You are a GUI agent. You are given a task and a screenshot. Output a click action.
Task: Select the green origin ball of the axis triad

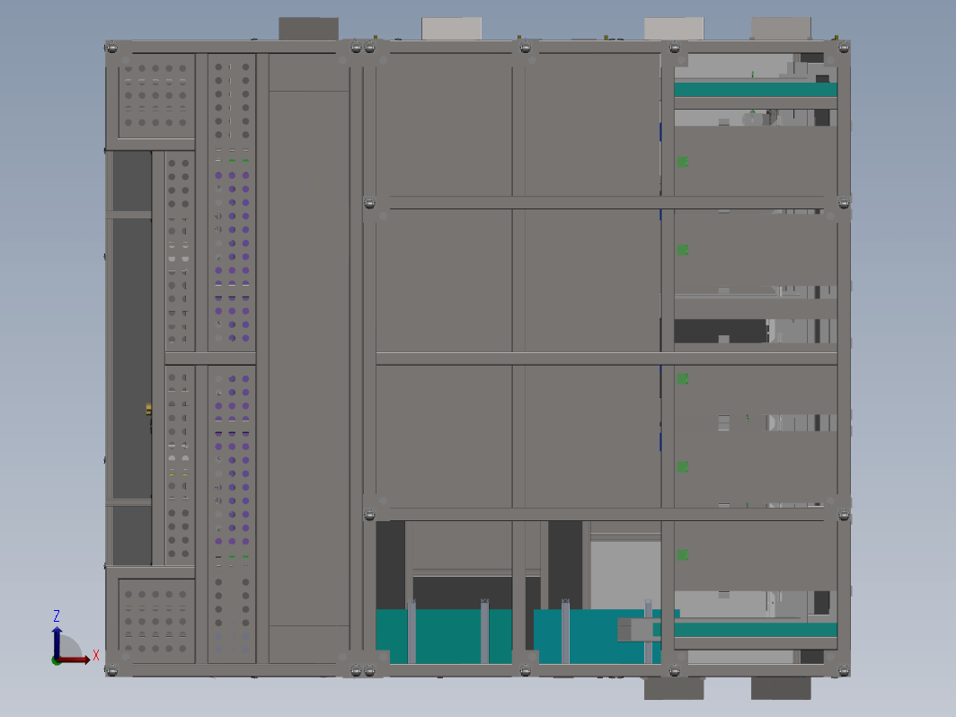pyautogui.click(x=56, y=661)
